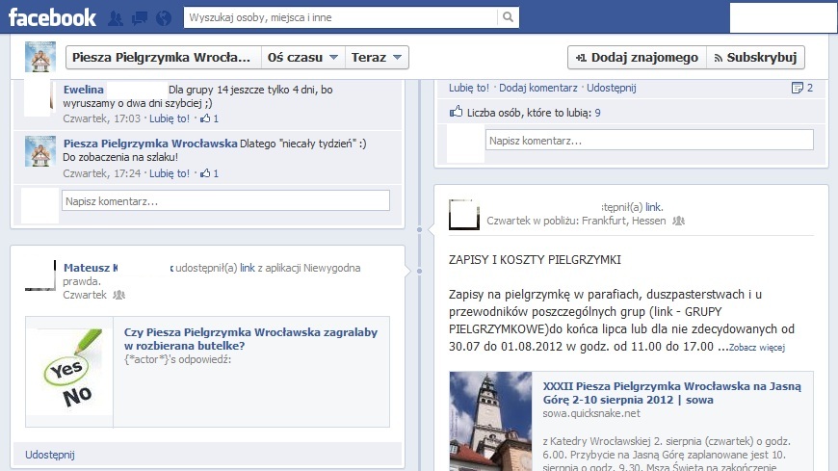Click the search magnifier icon
The height and width of the screenshot is (471, 838).
508,17
